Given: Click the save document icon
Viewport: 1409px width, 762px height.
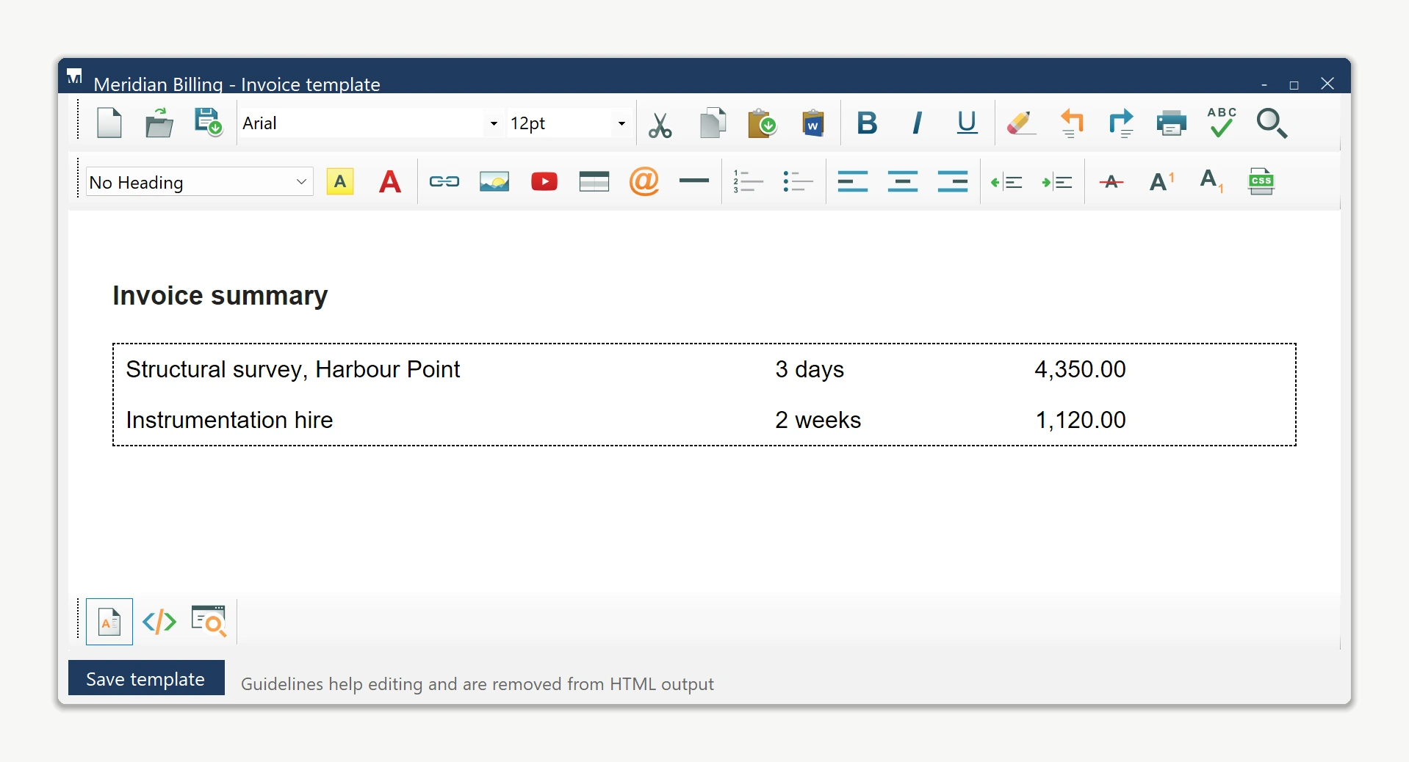Looking at the screenshot, I should click(209, 123).
